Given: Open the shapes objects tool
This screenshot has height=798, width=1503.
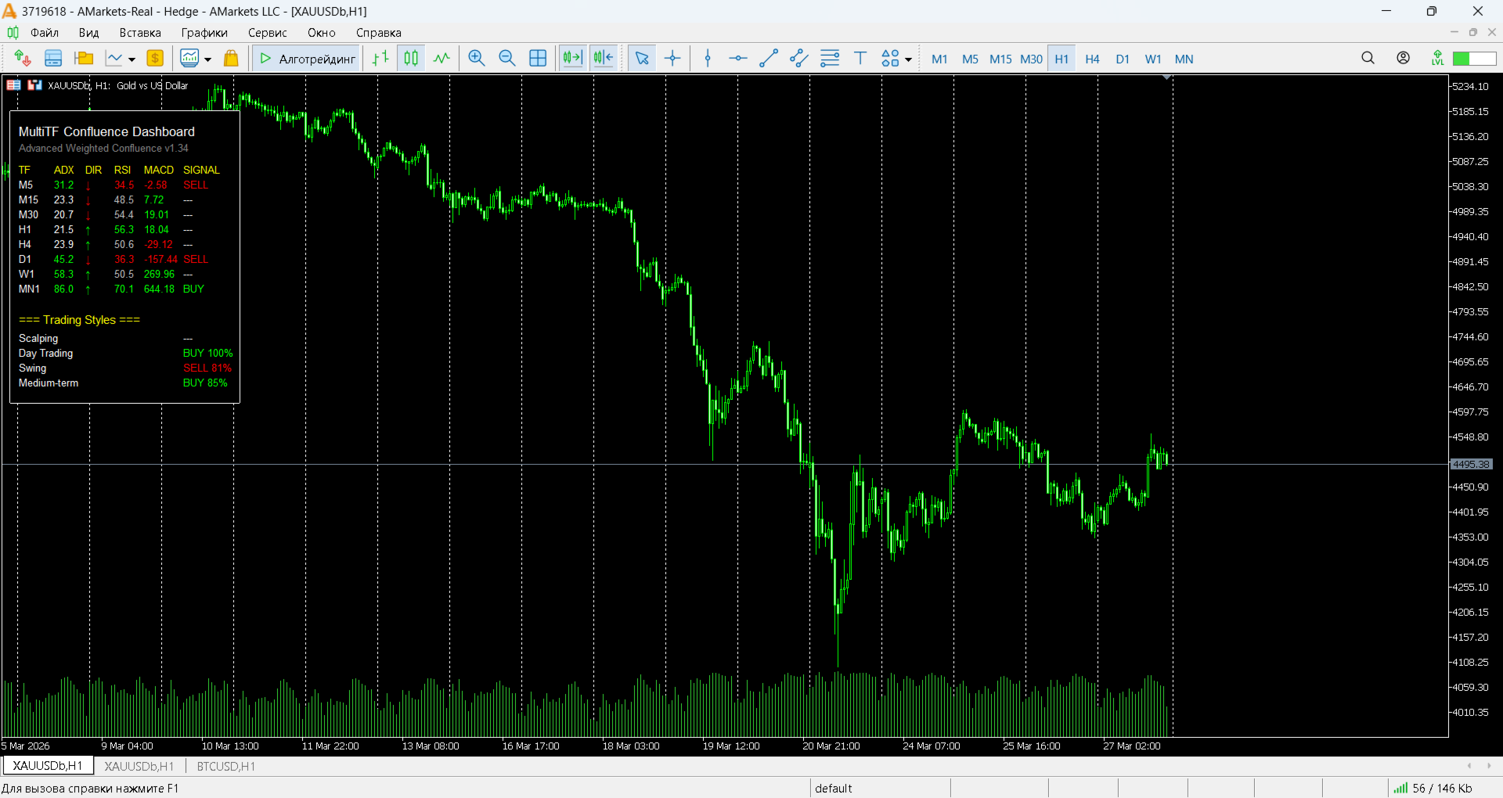Looking at the screenshot, I should coord(890,59).
